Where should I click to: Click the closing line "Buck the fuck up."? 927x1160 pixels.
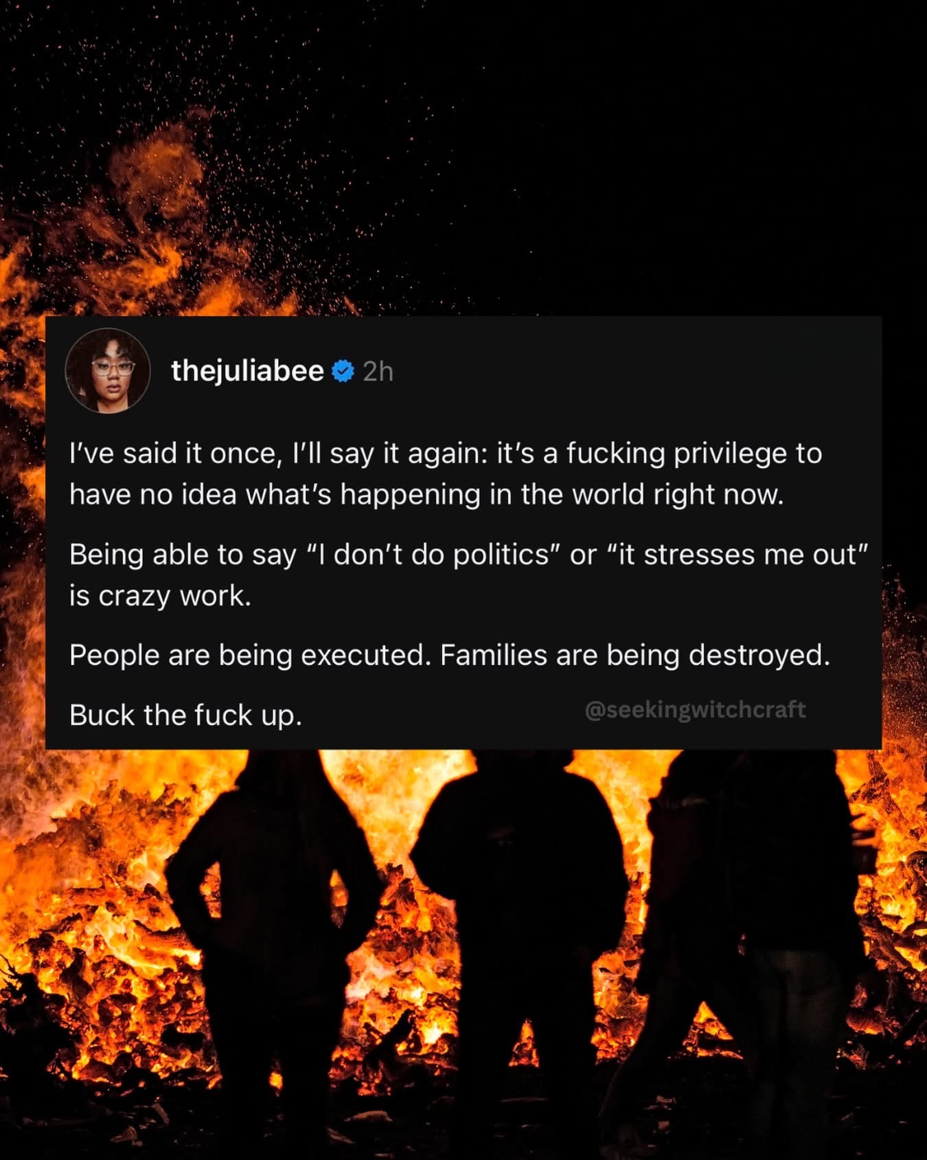click(x=185, y=716)
